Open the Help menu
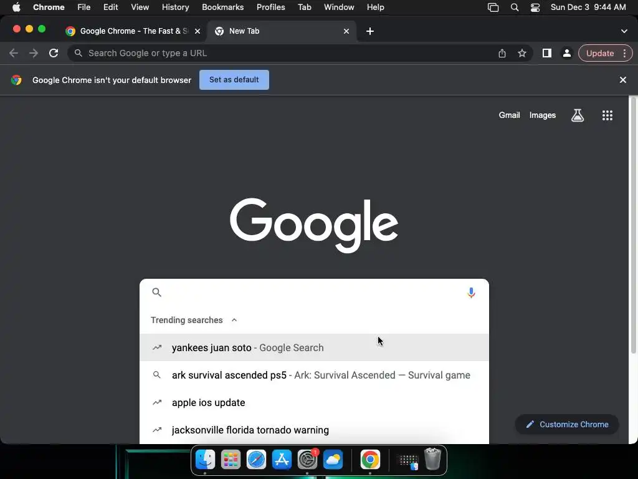The width and height of the screenshot is (638, 479). pos(375,7)
